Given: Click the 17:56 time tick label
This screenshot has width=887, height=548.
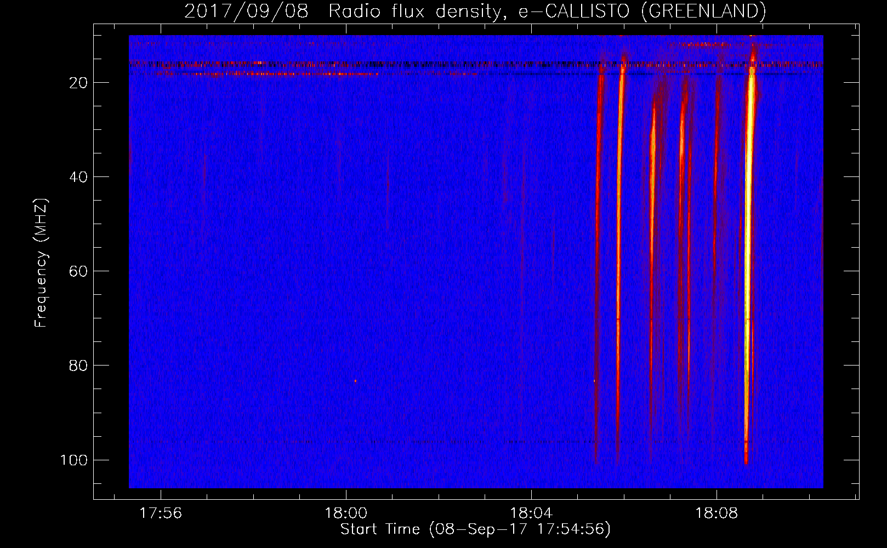Looking at the screenshot, I should click(x=161, y=513).
